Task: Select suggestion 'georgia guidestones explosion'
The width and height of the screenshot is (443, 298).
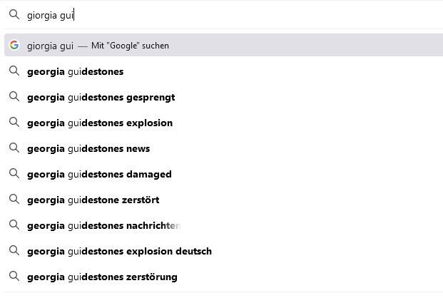Action: click(x=100, y=123)
